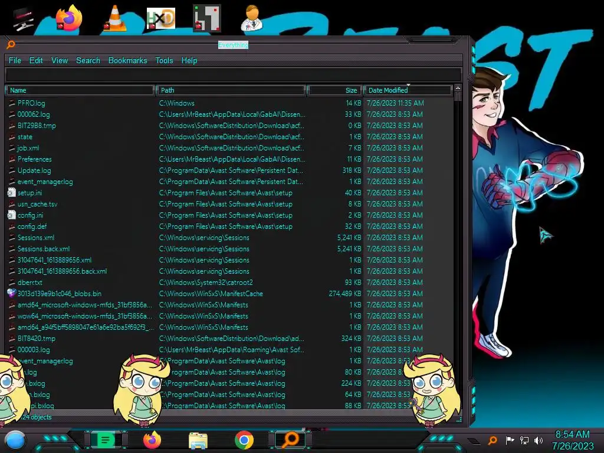Click Everything magnifier icon in system tray
The width and height of the screenshot is (604, 453).
click(x=493, y=440)
